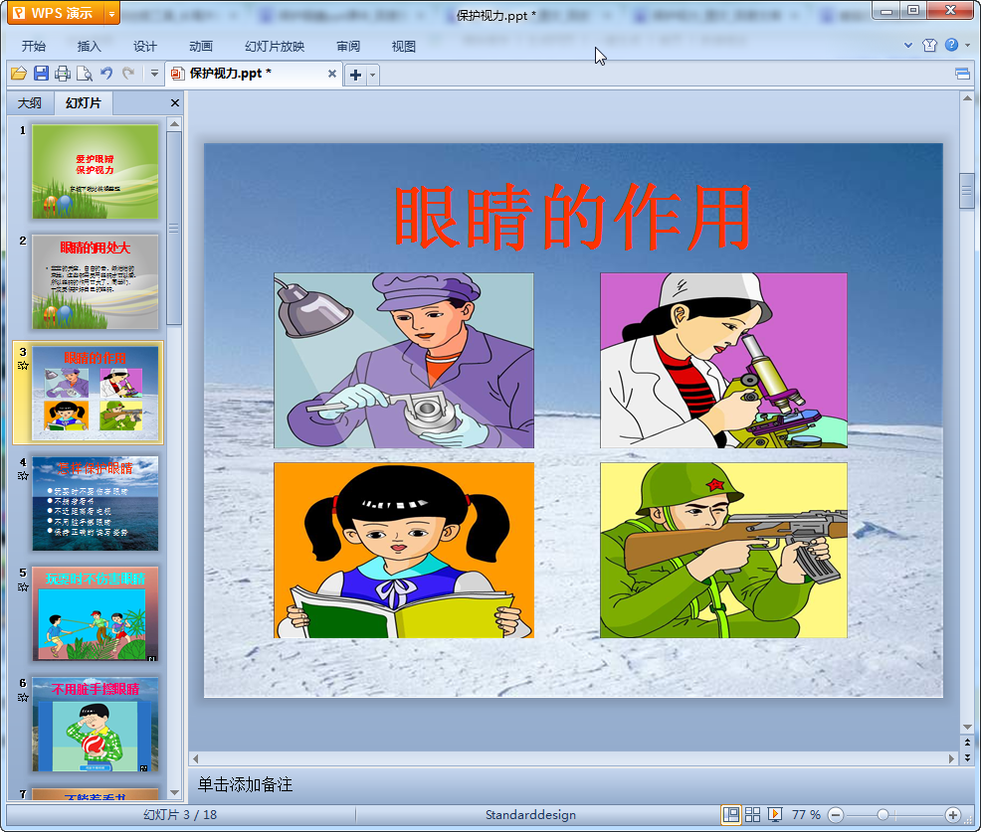Close the 保护视力.ppt document tab
The image size is (981, 832).
click(332, 74)
